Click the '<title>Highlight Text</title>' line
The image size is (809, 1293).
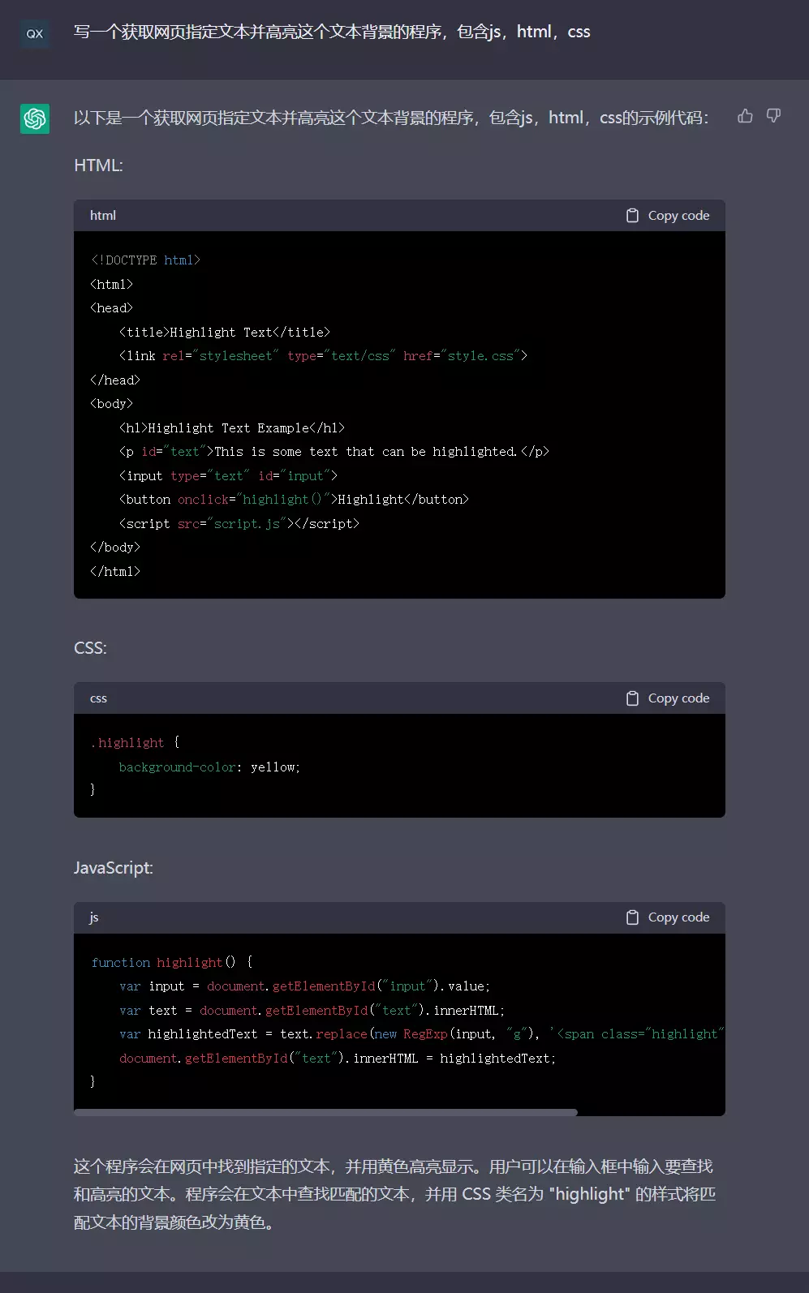225,333
